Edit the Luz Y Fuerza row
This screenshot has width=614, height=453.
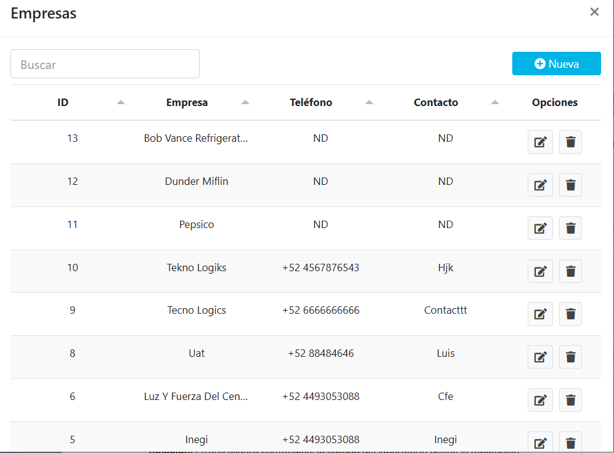pyautogui.click(x=540, y=400)
